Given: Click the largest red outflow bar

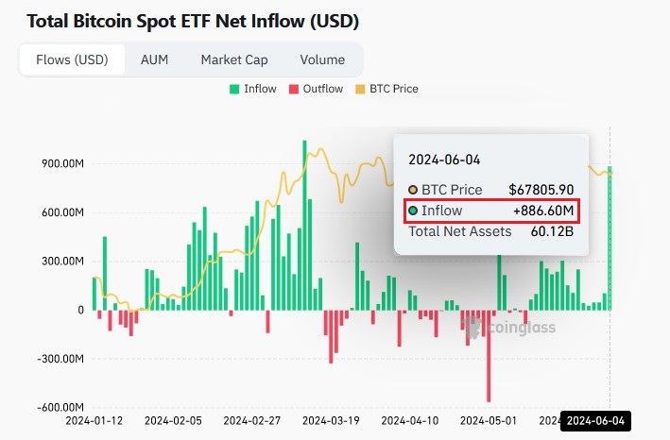Looking at the screenshot, I should (x=489, y=357).
